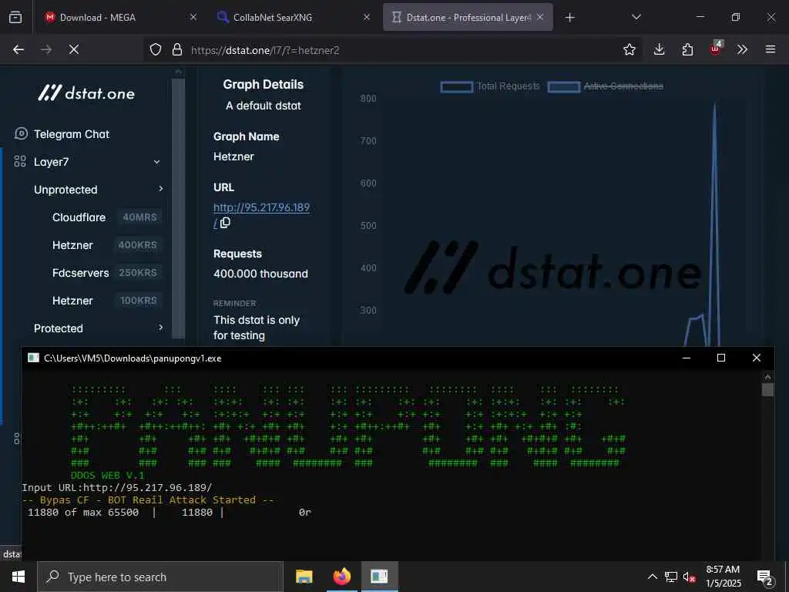789x592 pixels.
Task: Open Firefox downloads panel
Action: click(x=660, y=49)
